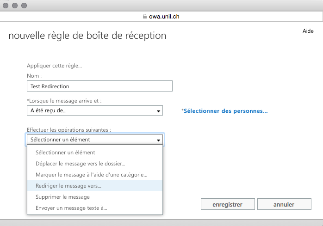
Task: Choose 'Déplacer le message vers le dossier...' option
Action: pos(80,164)
